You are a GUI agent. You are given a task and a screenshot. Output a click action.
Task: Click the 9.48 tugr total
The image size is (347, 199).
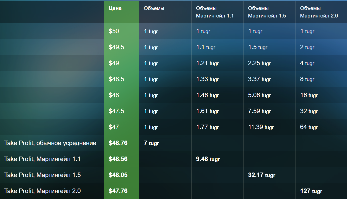point(208,159)
